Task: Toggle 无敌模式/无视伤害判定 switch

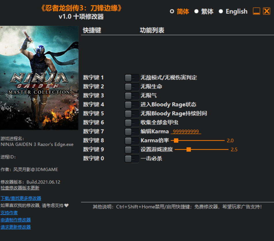Action: pos(132,78)
